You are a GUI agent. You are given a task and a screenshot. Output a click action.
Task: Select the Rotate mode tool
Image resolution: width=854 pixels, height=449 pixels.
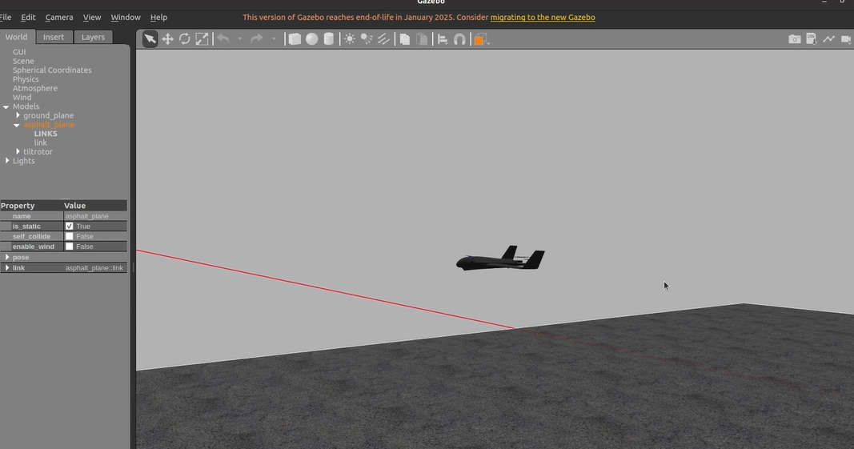pos(185,39)
